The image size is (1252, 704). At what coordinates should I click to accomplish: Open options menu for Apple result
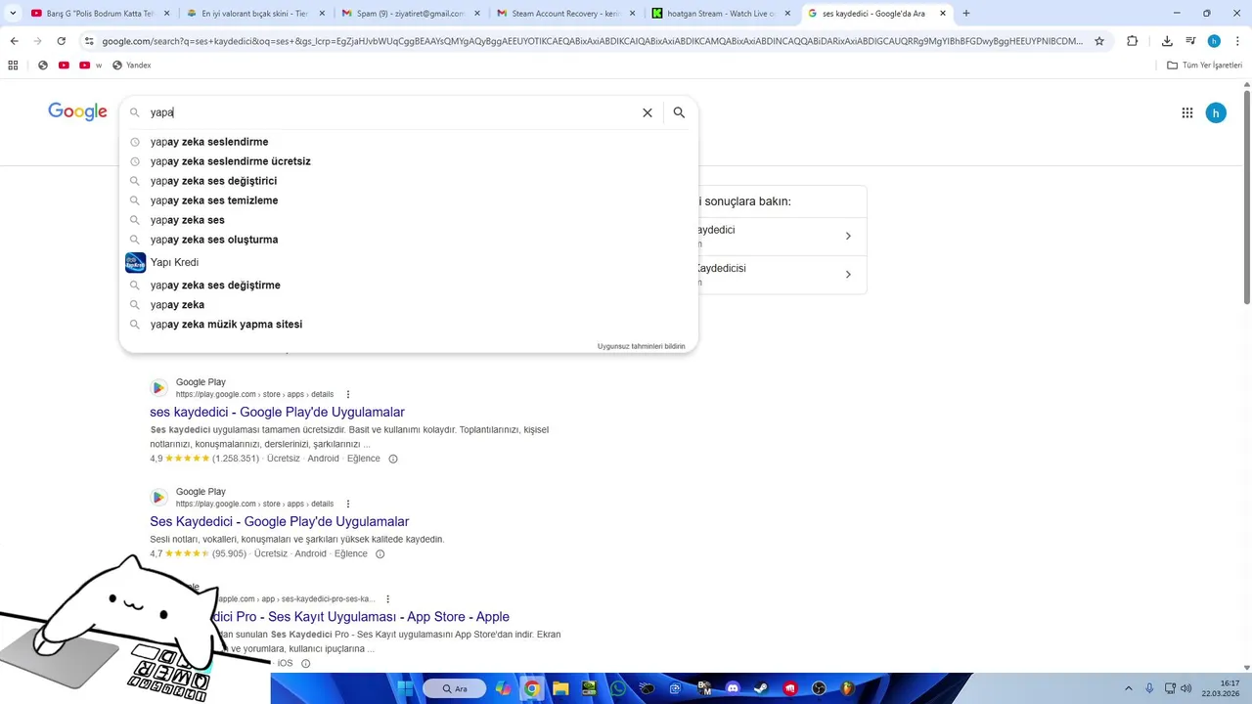(388, 599)
